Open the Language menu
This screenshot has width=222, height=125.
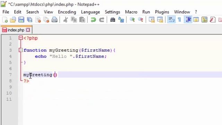91,12
